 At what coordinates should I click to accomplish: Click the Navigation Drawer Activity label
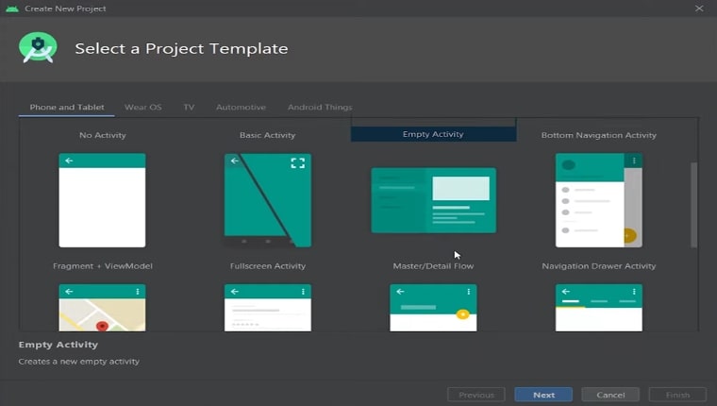click(598, 266)
